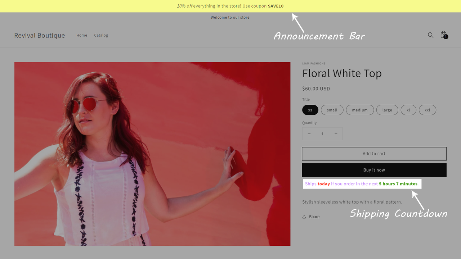Click inside the quantity input field
This screenshot has height=259, width=461.
coord(322,133)
